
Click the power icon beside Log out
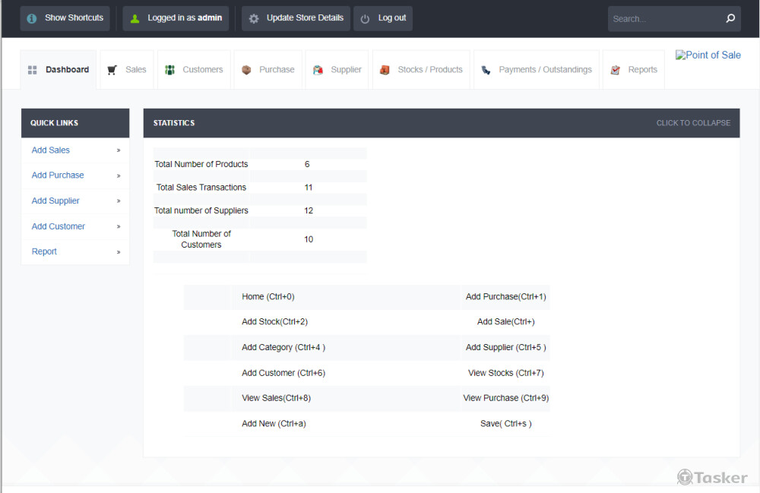tap(366, 18)
